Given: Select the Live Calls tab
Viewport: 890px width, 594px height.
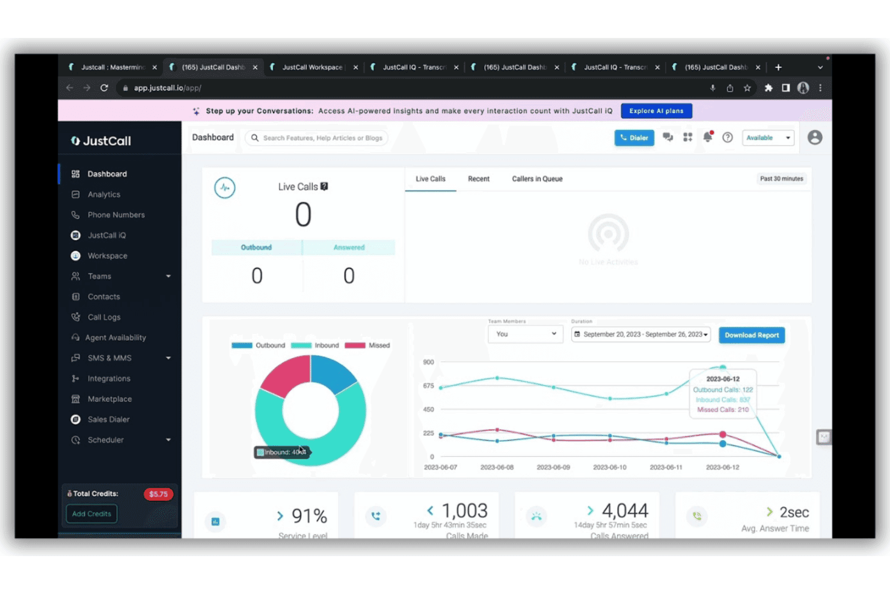Looking at the screenshot, I should pos(431,179).
